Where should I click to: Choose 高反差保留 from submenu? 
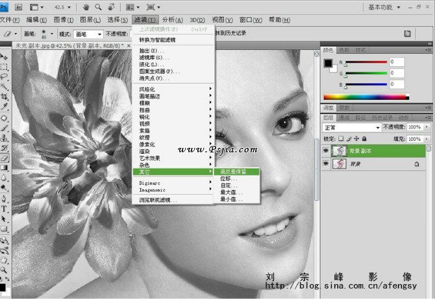click(x=236, y=171)
